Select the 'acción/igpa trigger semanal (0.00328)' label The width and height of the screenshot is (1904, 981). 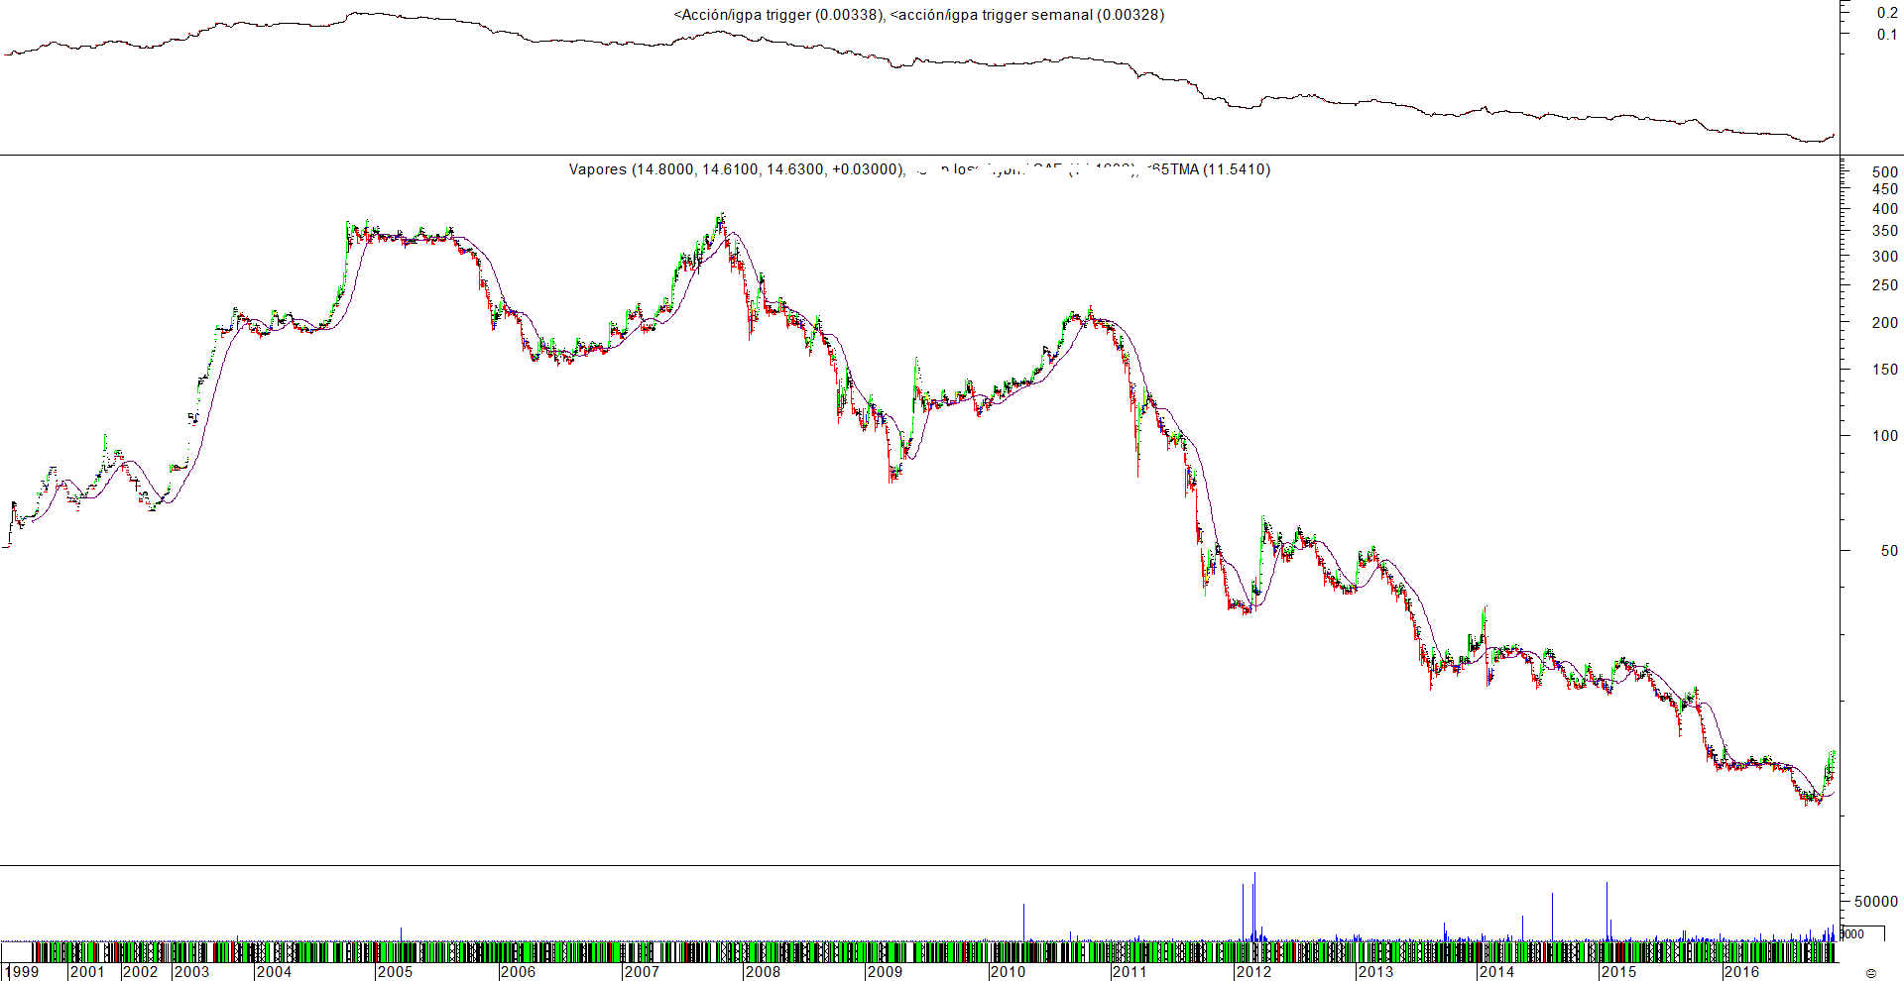pyautogui.click(x=1027, y=15)
